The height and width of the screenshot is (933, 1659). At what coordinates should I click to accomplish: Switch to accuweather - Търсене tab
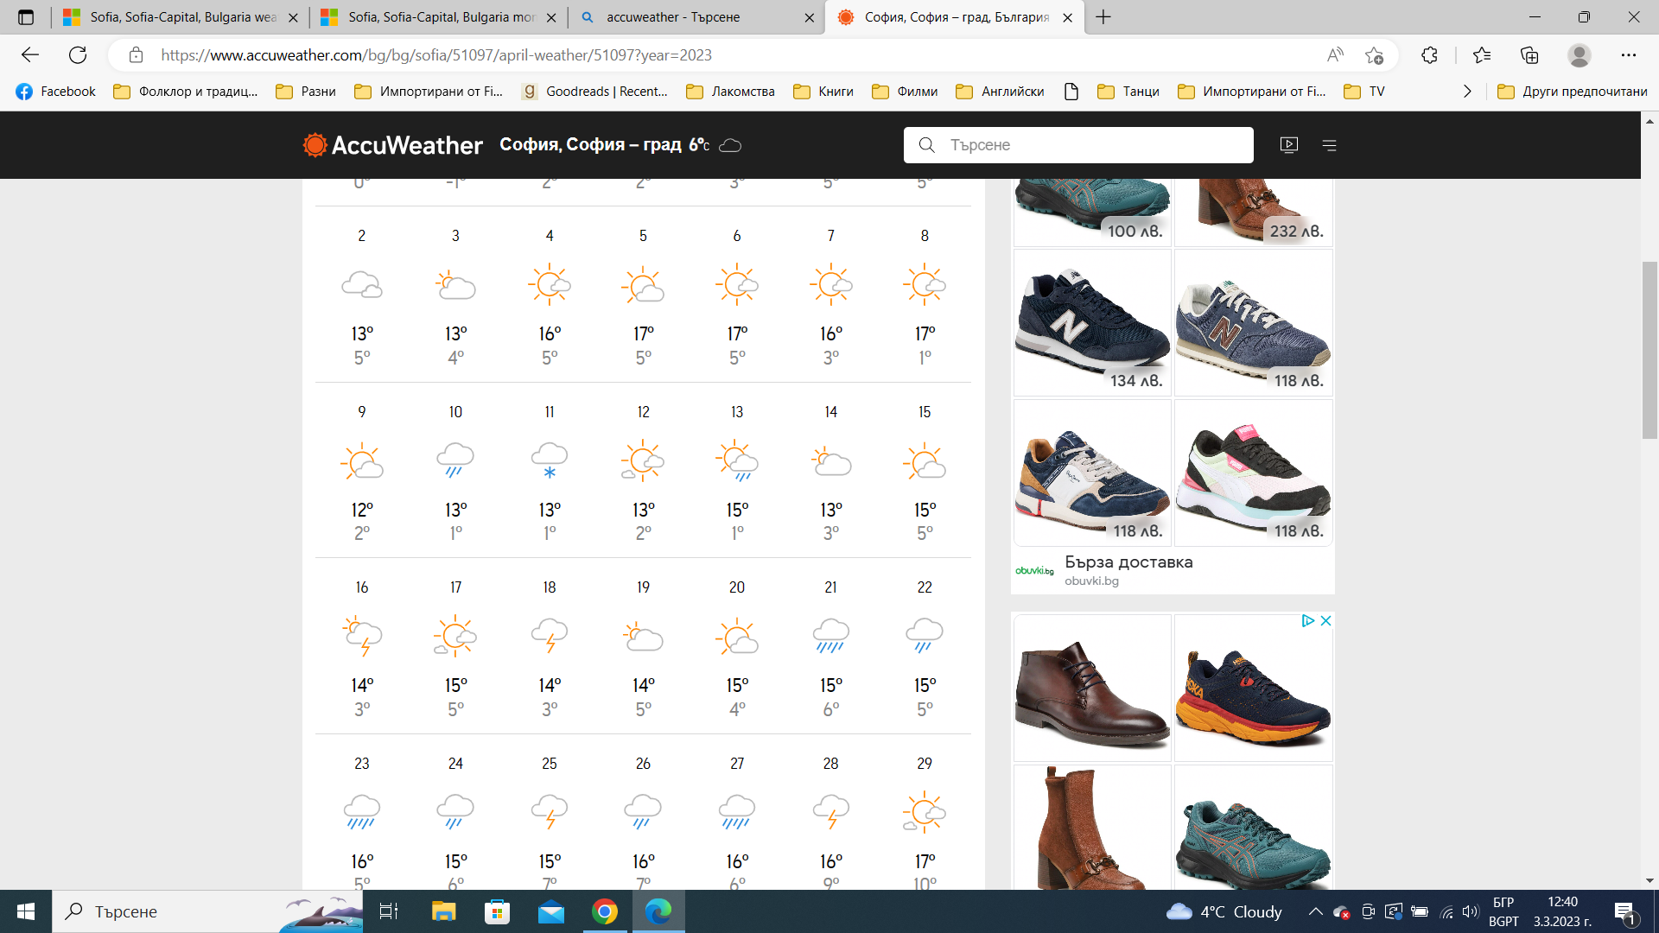click(x=674, y=17)
